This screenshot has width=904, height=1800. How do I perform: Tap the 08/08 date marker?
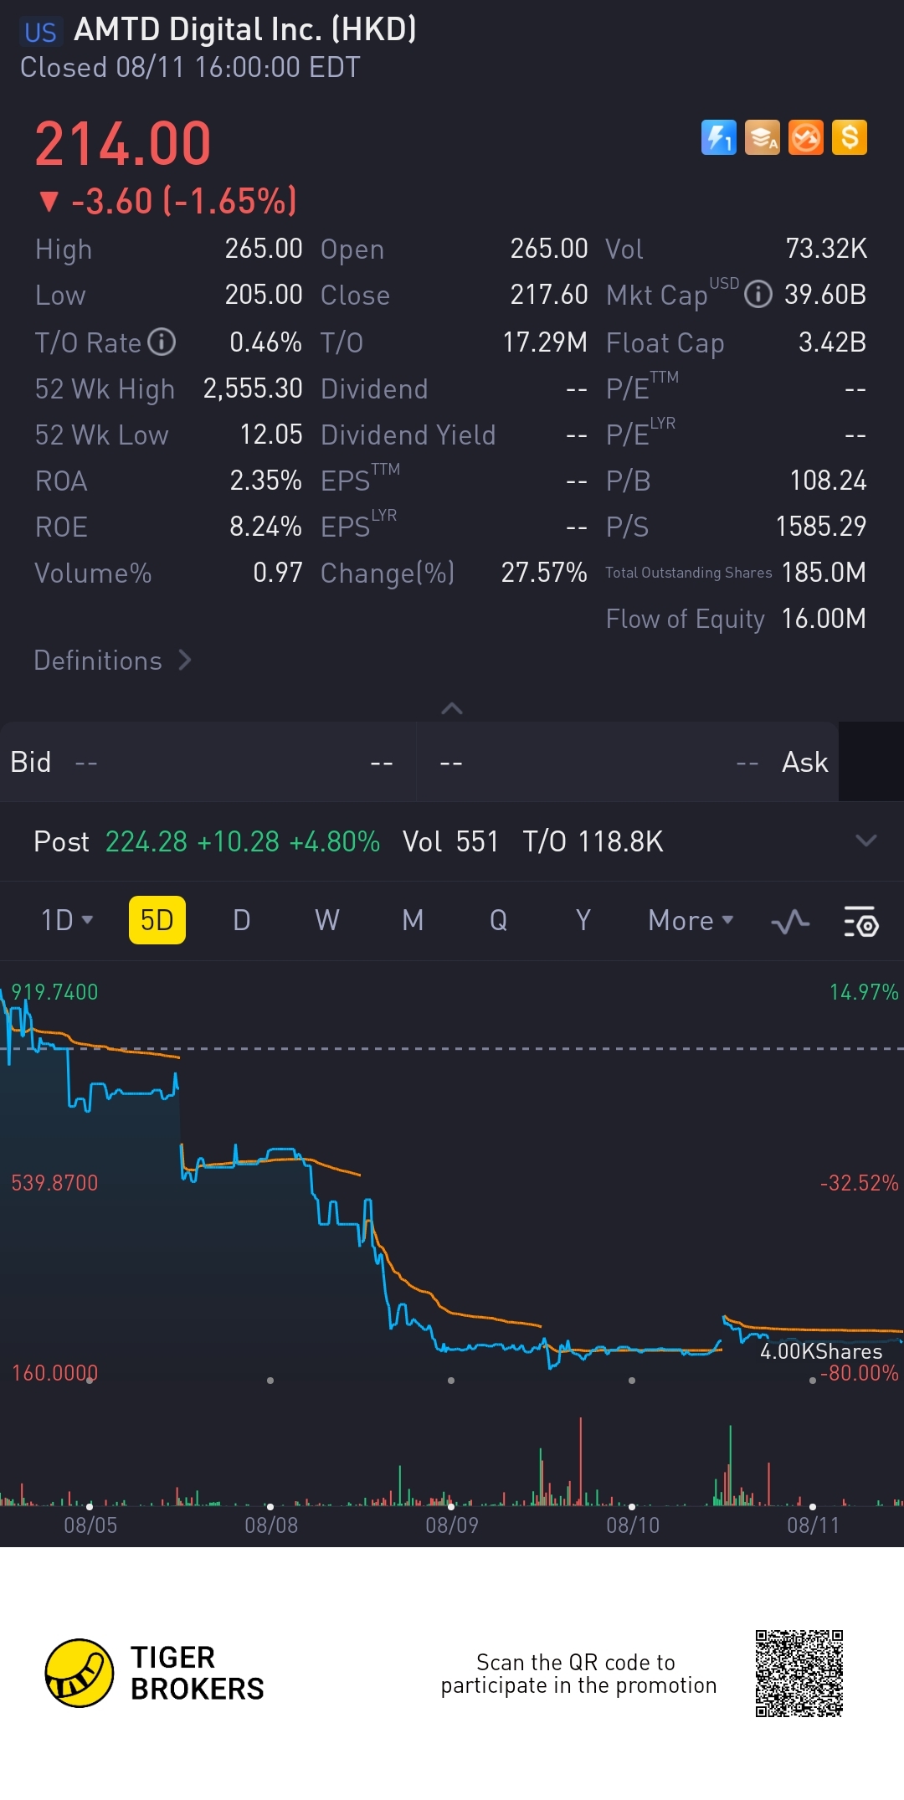click(x=271, y=1525)
